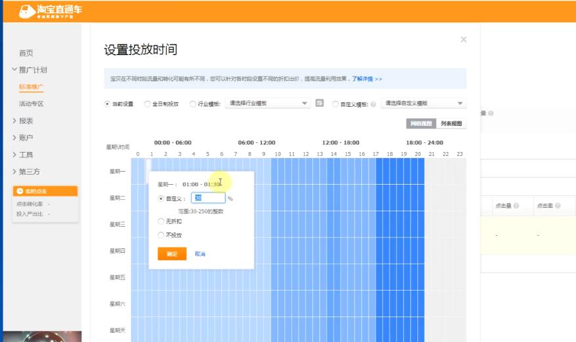Open the 请选择行业模板 dropdown
Image resolution: width=576 pixels, height=342 pixels.
(x=268, y=104)
